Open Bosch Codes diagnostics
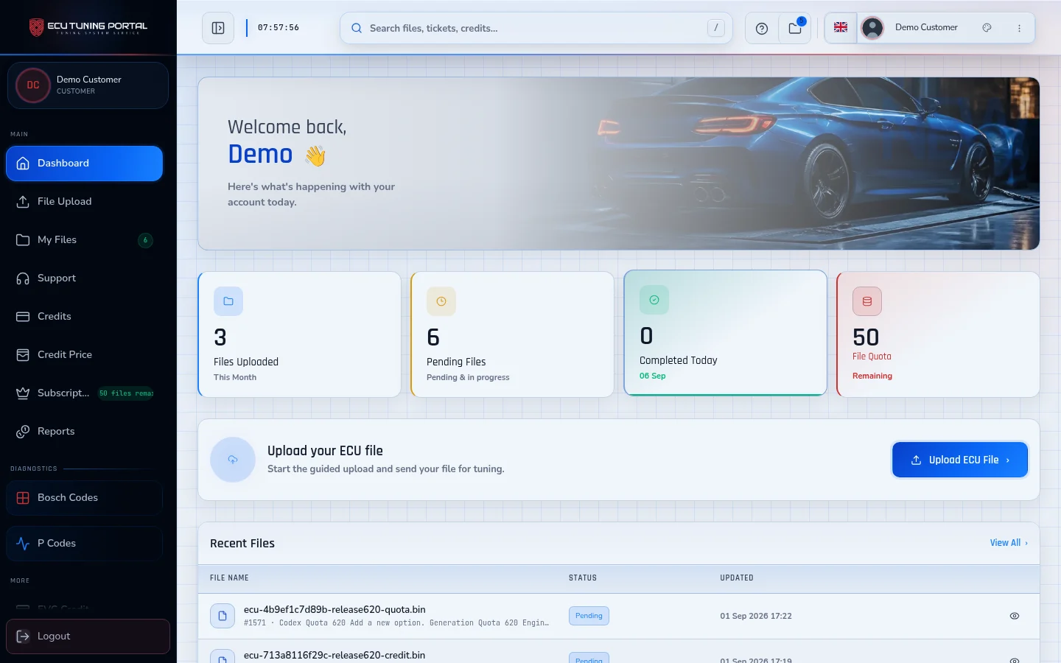Image resolution: width=1061 pixels, height=663 pixels. 84,498
